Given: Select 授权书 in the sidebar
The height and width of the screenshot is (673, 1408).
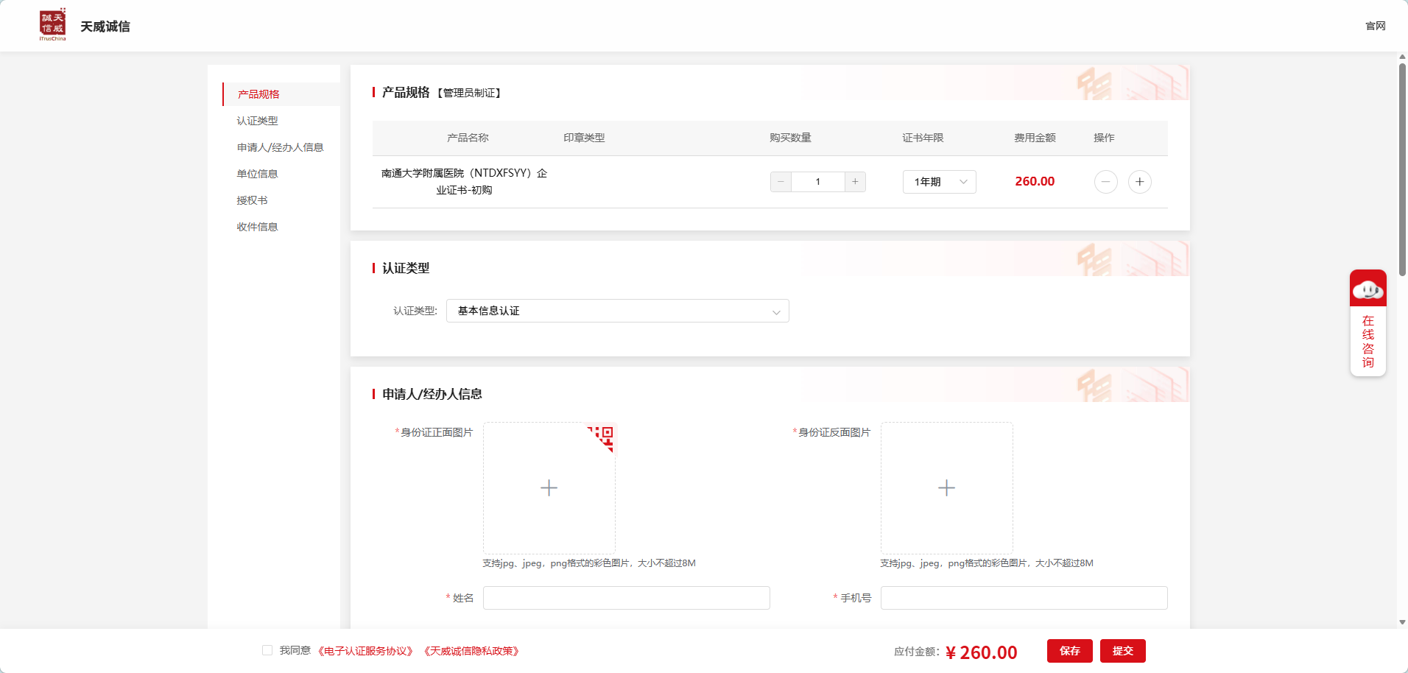Looking at the screenshot, I should coord(252,200).
